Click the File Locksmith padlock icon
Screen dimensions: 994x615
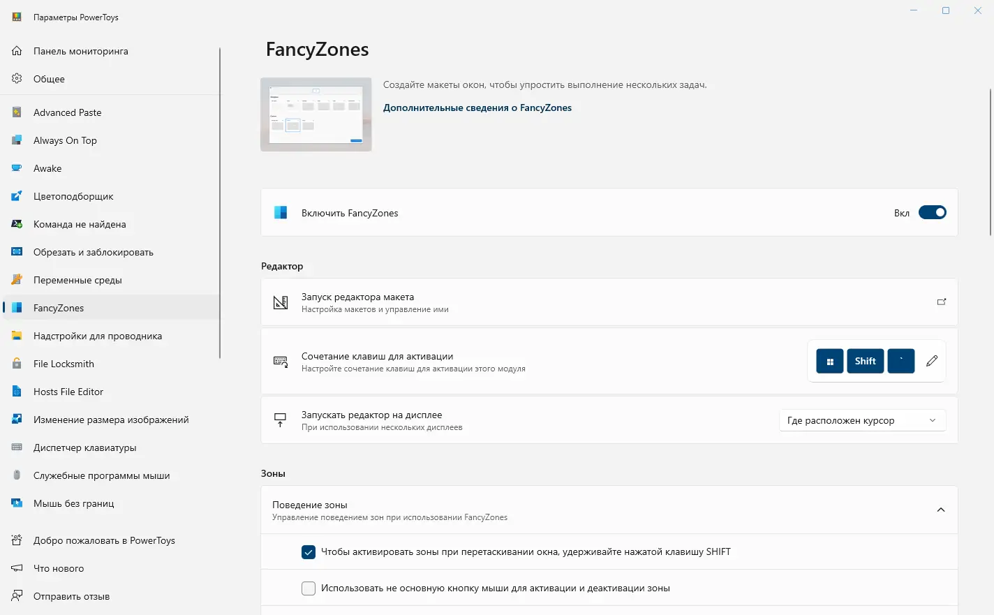(x=17, y=364)
